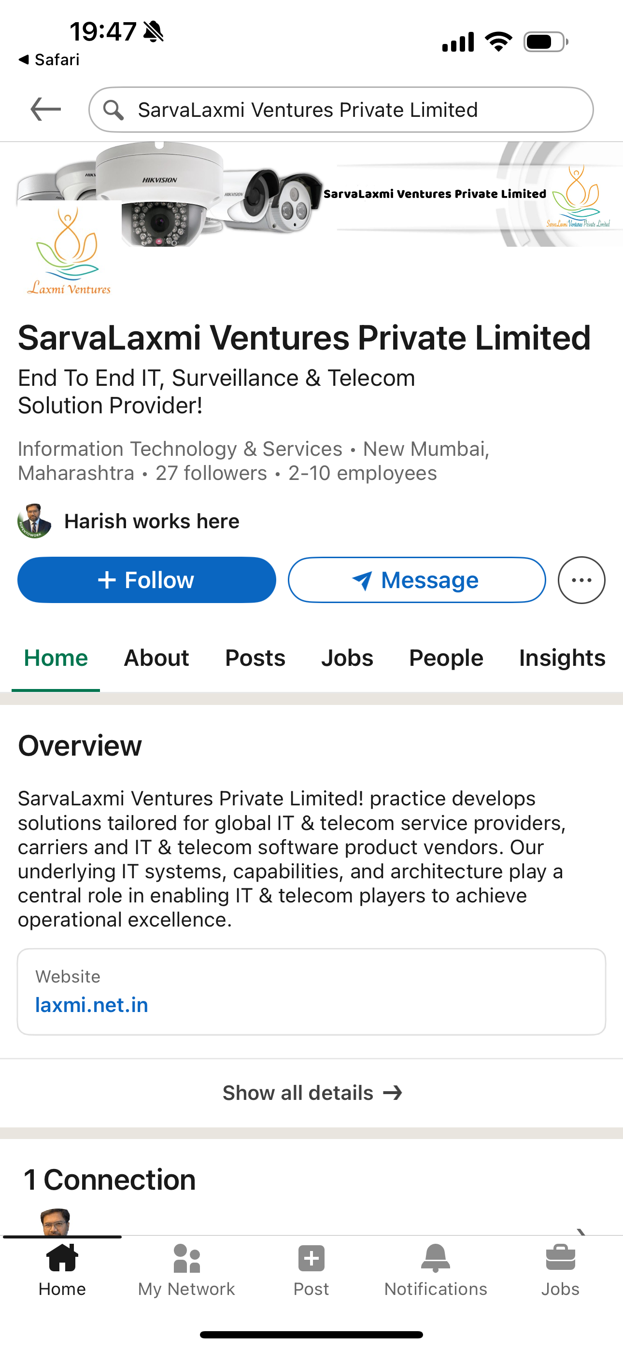Follow SarvaLaxmi Ventures Private Limited
The height and width of the screenshot is (1350, 623).
(x=147, y=580)
